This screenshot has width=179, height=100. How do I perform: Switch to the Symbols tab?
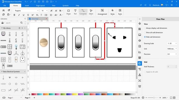[65, 6]
